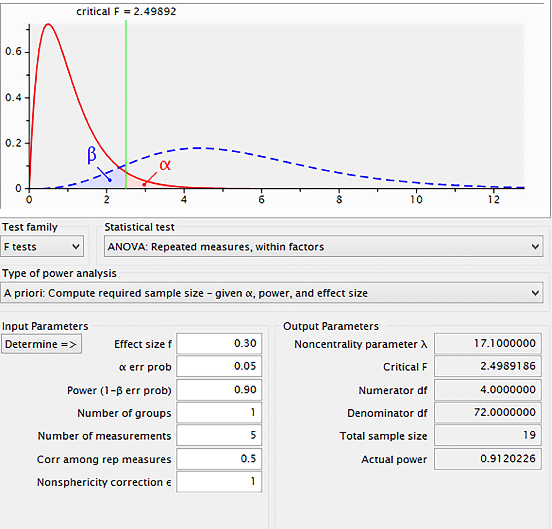This screenshot has height=529, width=552.
Task: Click the Number of groups field
Action: pyautogui.click(x=219, y=413)
